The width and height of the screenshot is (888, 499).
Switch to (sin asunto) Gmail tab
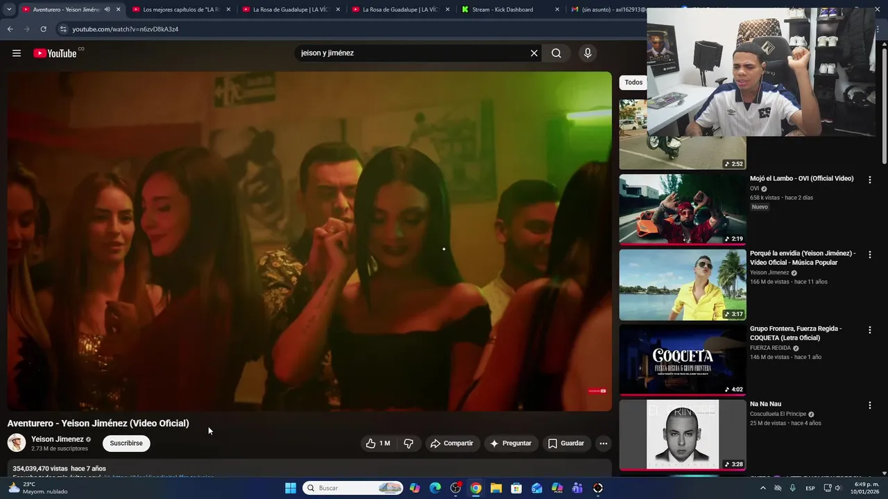point(607,10)
